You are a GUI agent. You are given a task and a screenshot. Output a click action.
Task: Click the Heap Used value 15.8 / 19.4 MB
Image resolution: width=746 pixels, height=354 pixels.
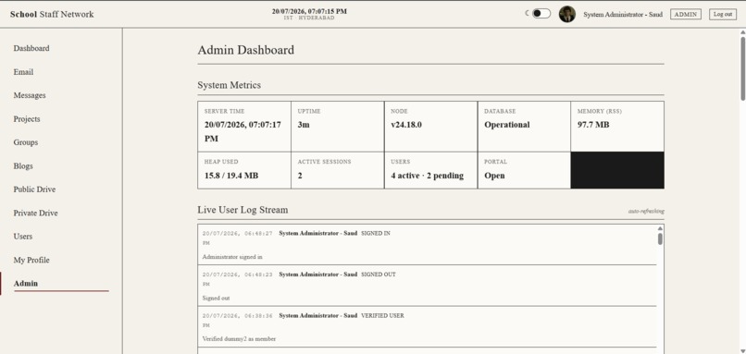(x=231, y=176)
